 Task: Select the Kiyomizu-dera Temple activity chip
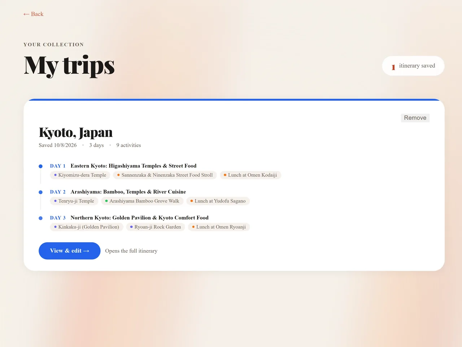point(80,175)
